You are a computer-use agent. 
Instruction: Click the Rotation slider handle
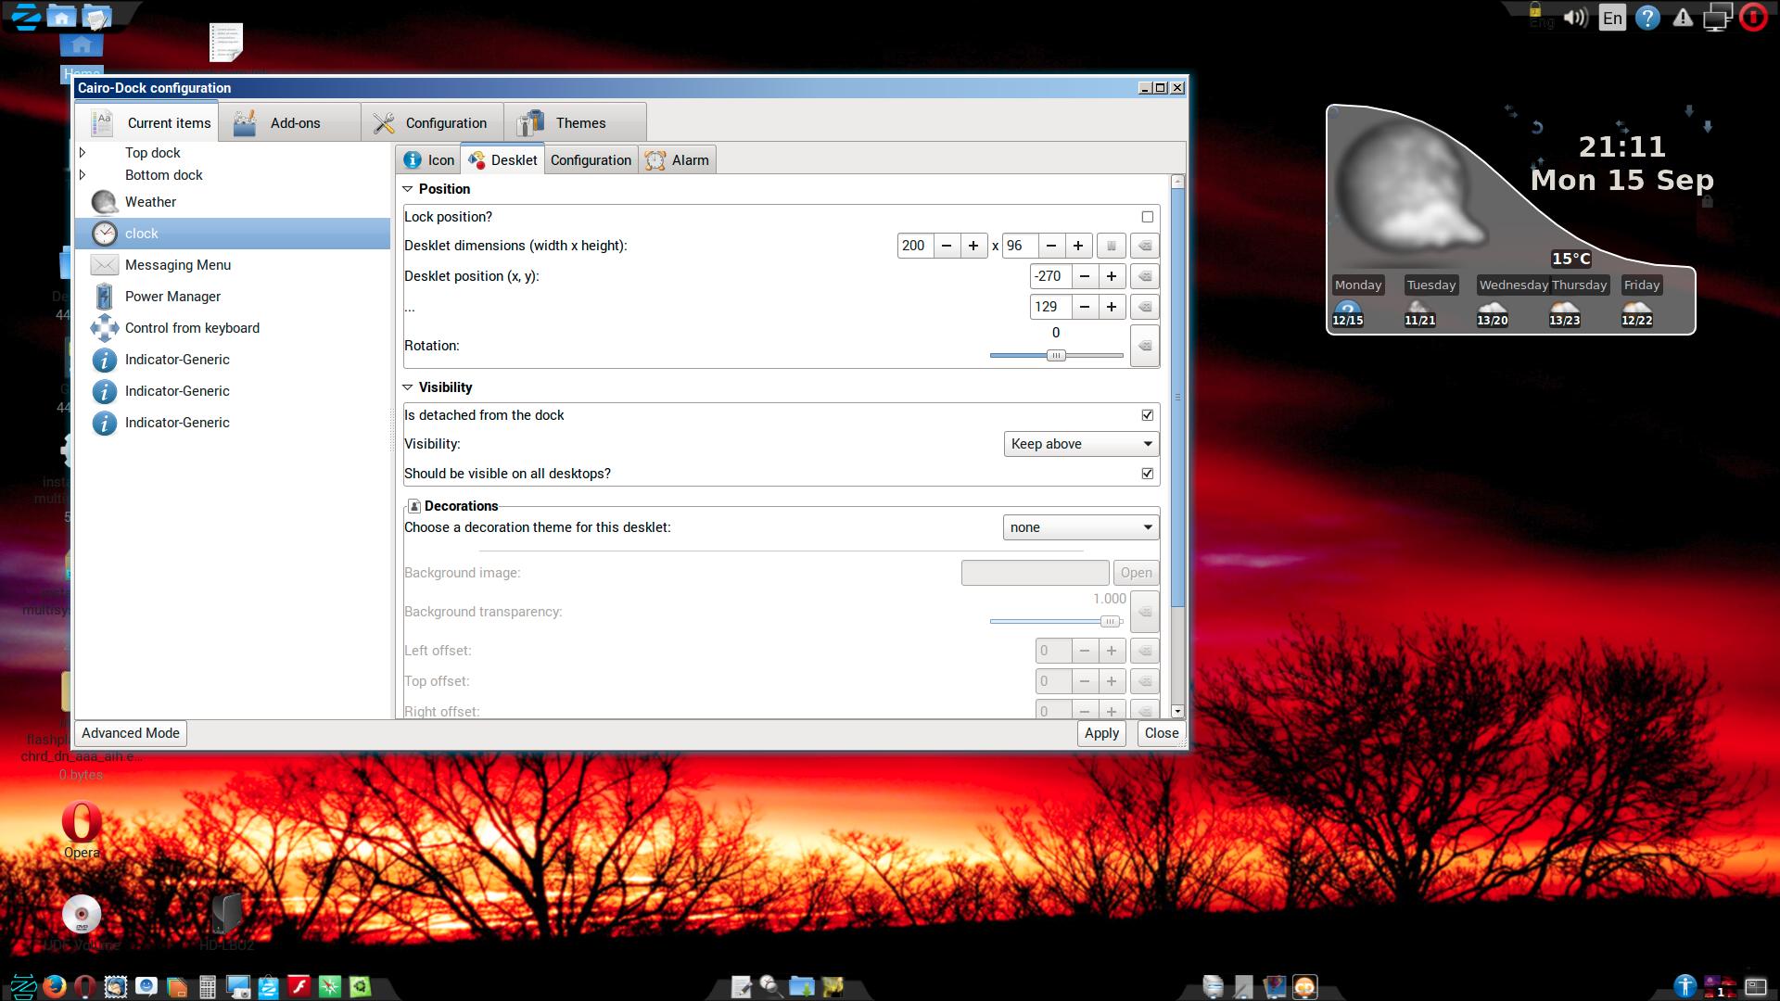(x=1056, y=356)
